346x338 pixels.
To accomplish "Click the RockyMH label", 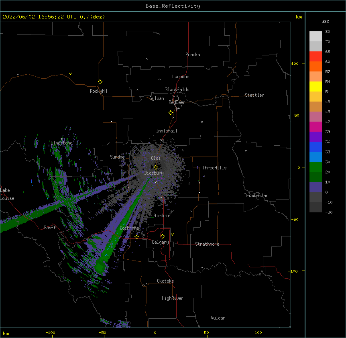I will point(98,91).
